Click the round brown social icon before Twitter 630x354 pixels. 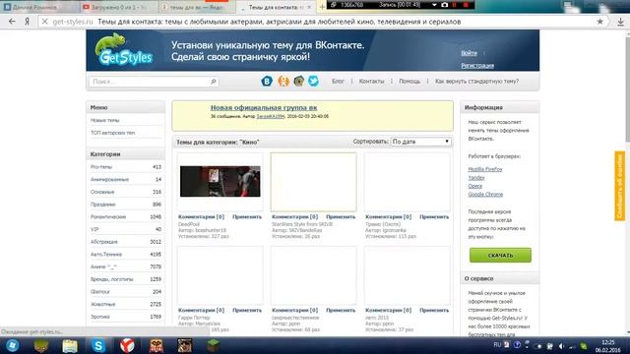click(298, 81)
